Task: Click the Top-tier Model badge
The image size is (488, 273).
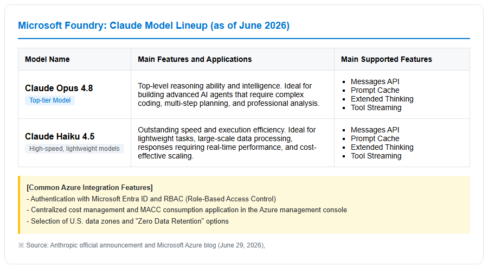Action: tap(50, 100)
